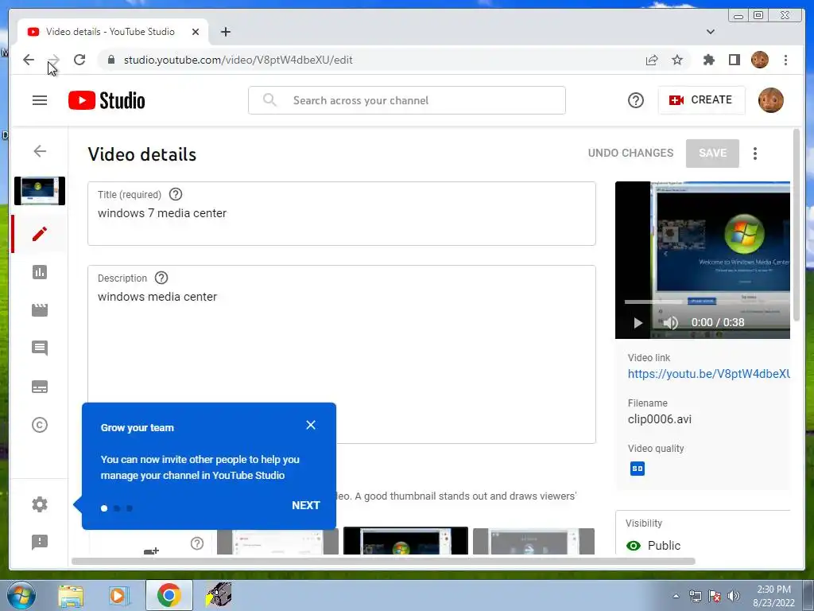This screenshot has height=611, width=814.
Task: Select the Video details - YouTube Studio tab
Action: tap(113, 32)
